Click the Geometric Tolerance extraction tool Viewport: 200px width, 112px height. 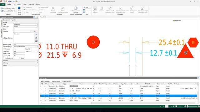pos(31,10)
